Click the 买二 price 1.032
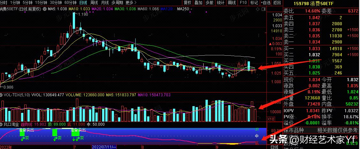 click(x=314, y=55)
